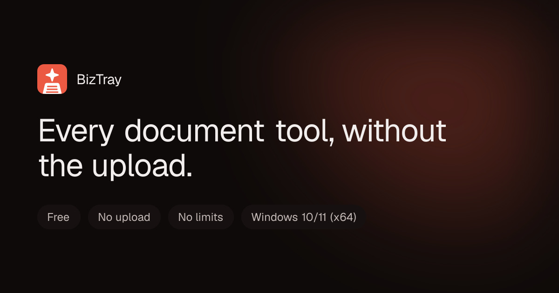Click the orange BizTray app logo
The height and width of the screenshot is (293, 559).
pos(52,79)
